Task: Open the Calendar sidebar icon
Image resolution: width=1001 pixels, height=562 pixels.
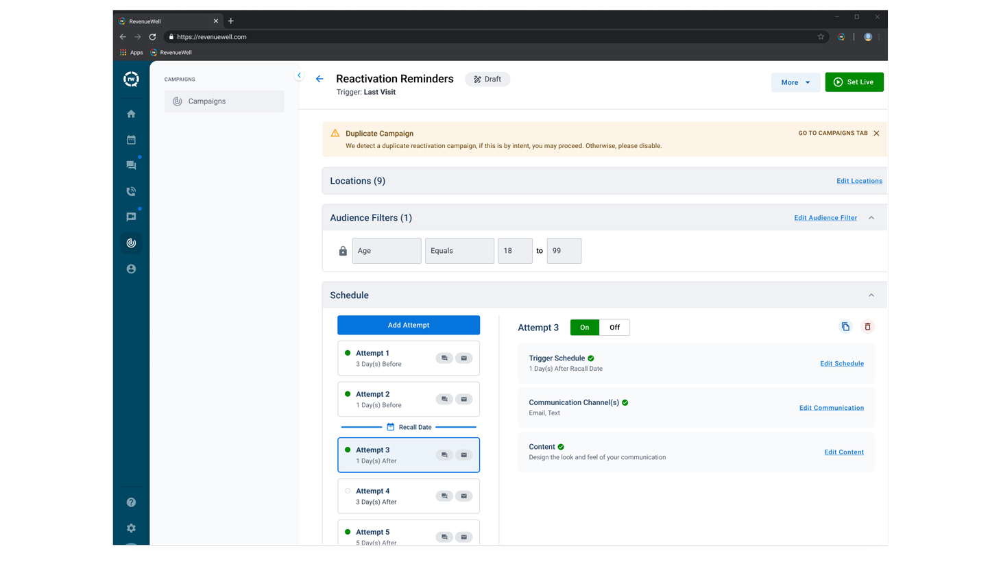Action: coord(131,140)
